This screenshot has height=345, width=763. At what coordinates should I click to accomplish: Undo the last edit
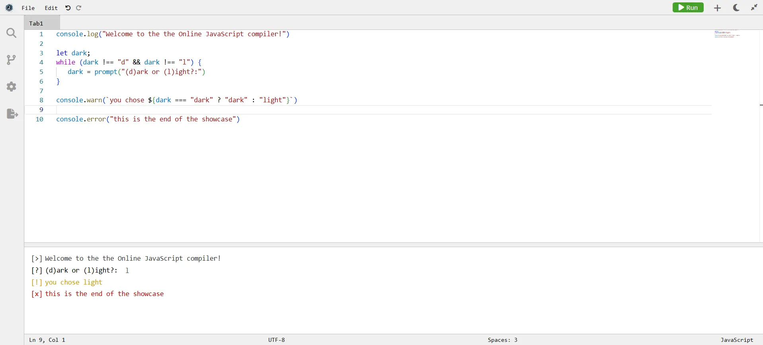point(68,8)
